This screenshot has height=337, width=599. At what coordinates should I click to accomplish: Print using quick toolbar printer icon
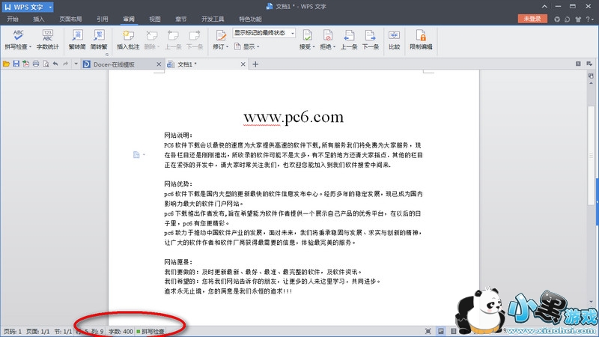click(36, 64)
